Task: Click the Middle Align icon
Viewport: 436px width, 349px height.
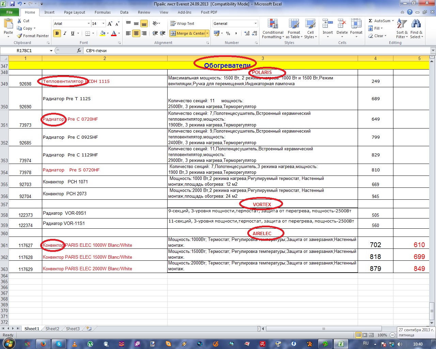Action: tap(136, 24)
